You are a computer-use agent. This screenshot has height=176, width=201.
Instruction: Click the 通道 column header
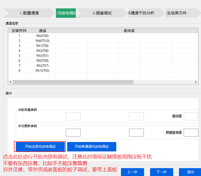click(43, 31)
